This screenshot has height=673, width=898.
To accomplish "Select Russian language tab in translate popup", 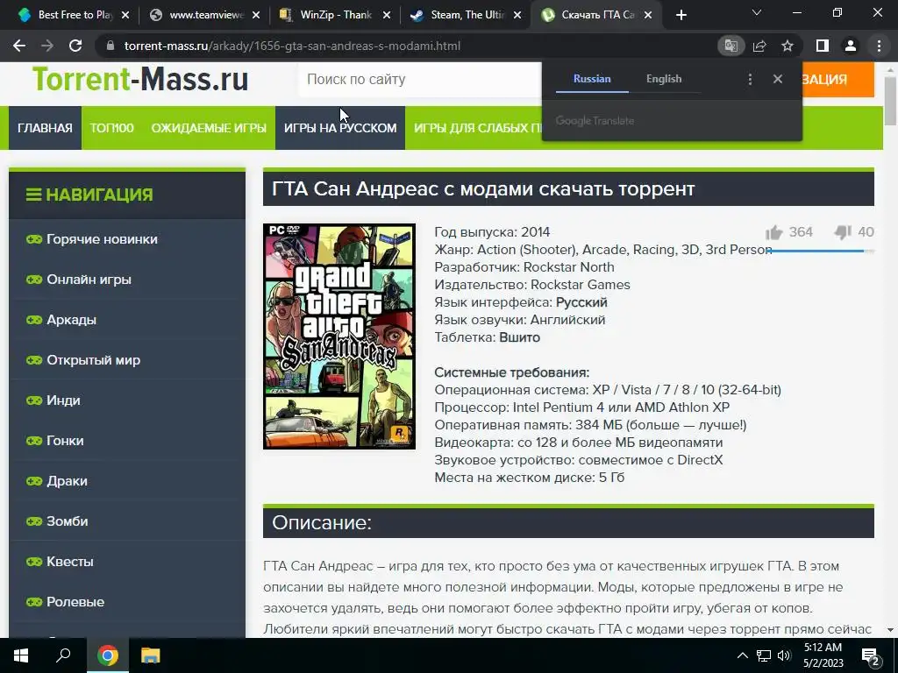I will tap(592, 79).
